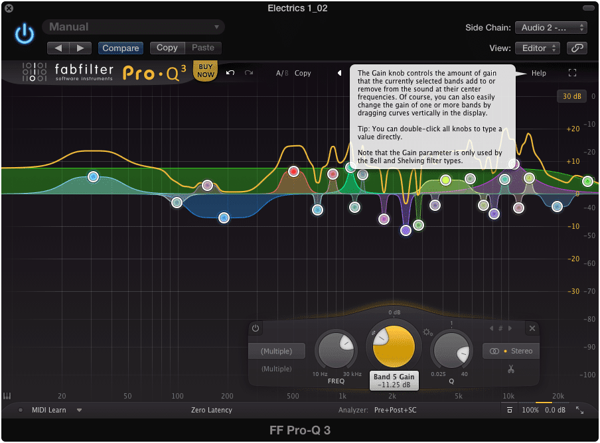600x443 pixels.
Task: Click the Band 5 Gain value field
Action: pos(394,381)
